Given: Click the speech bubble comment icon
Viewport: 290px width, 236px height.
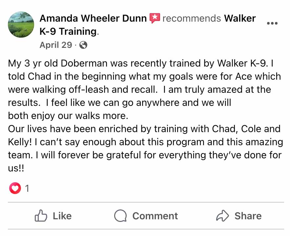Looking at the screenshot, I should [120, 216].
